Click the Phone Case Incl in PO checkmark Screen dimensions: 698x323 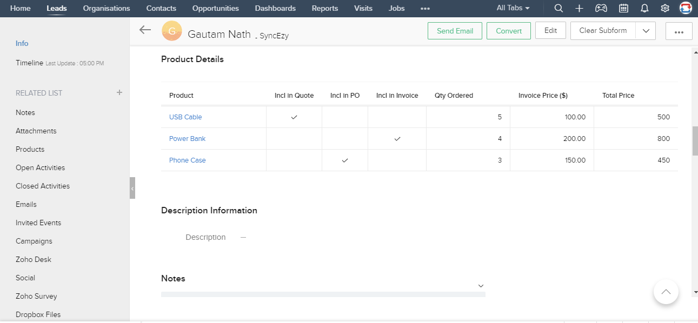(345, 160)
